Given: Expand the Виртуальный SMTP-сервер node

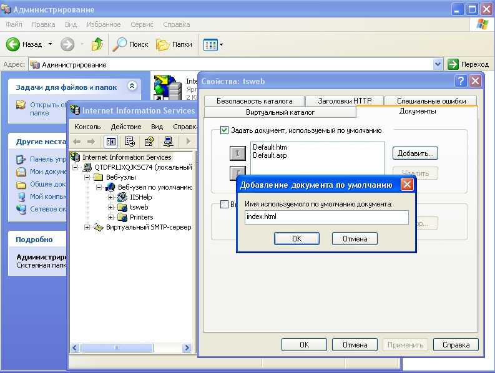Looking at the screenshot, I should click(x=87, y=227).
